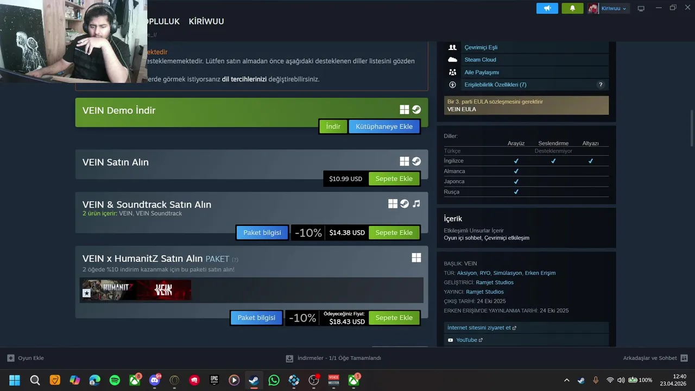Add VEIN x HumanitZ bundle to cart
The height and width of the screenshot is (391, 695).
tap(394, 318)
